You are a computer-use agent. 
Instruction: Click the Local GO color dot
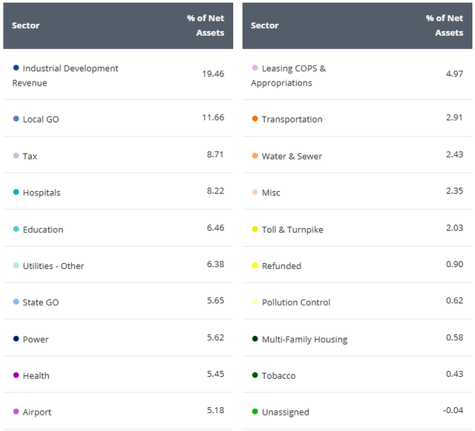tap(16, 119)
